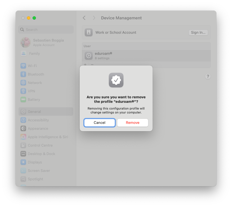The width and height of the screenshot is (232, 207).
Task: Click the Bluetooth sidebar icon
Action: [23, 74]
